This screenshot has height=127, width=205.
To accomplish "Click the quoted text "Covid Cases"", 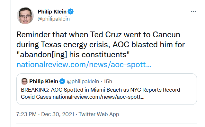I will pos(36,97).
